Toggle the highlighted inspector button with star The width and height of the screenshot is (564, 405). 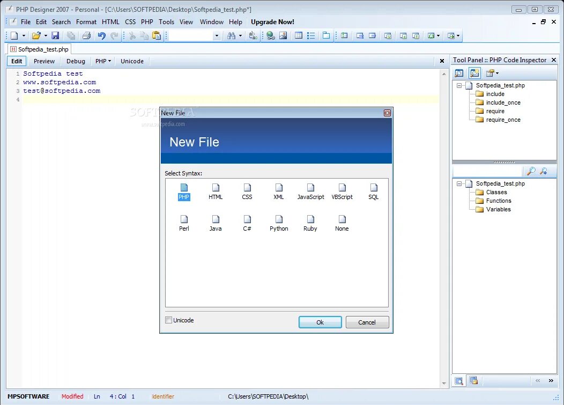pos(475,73)
